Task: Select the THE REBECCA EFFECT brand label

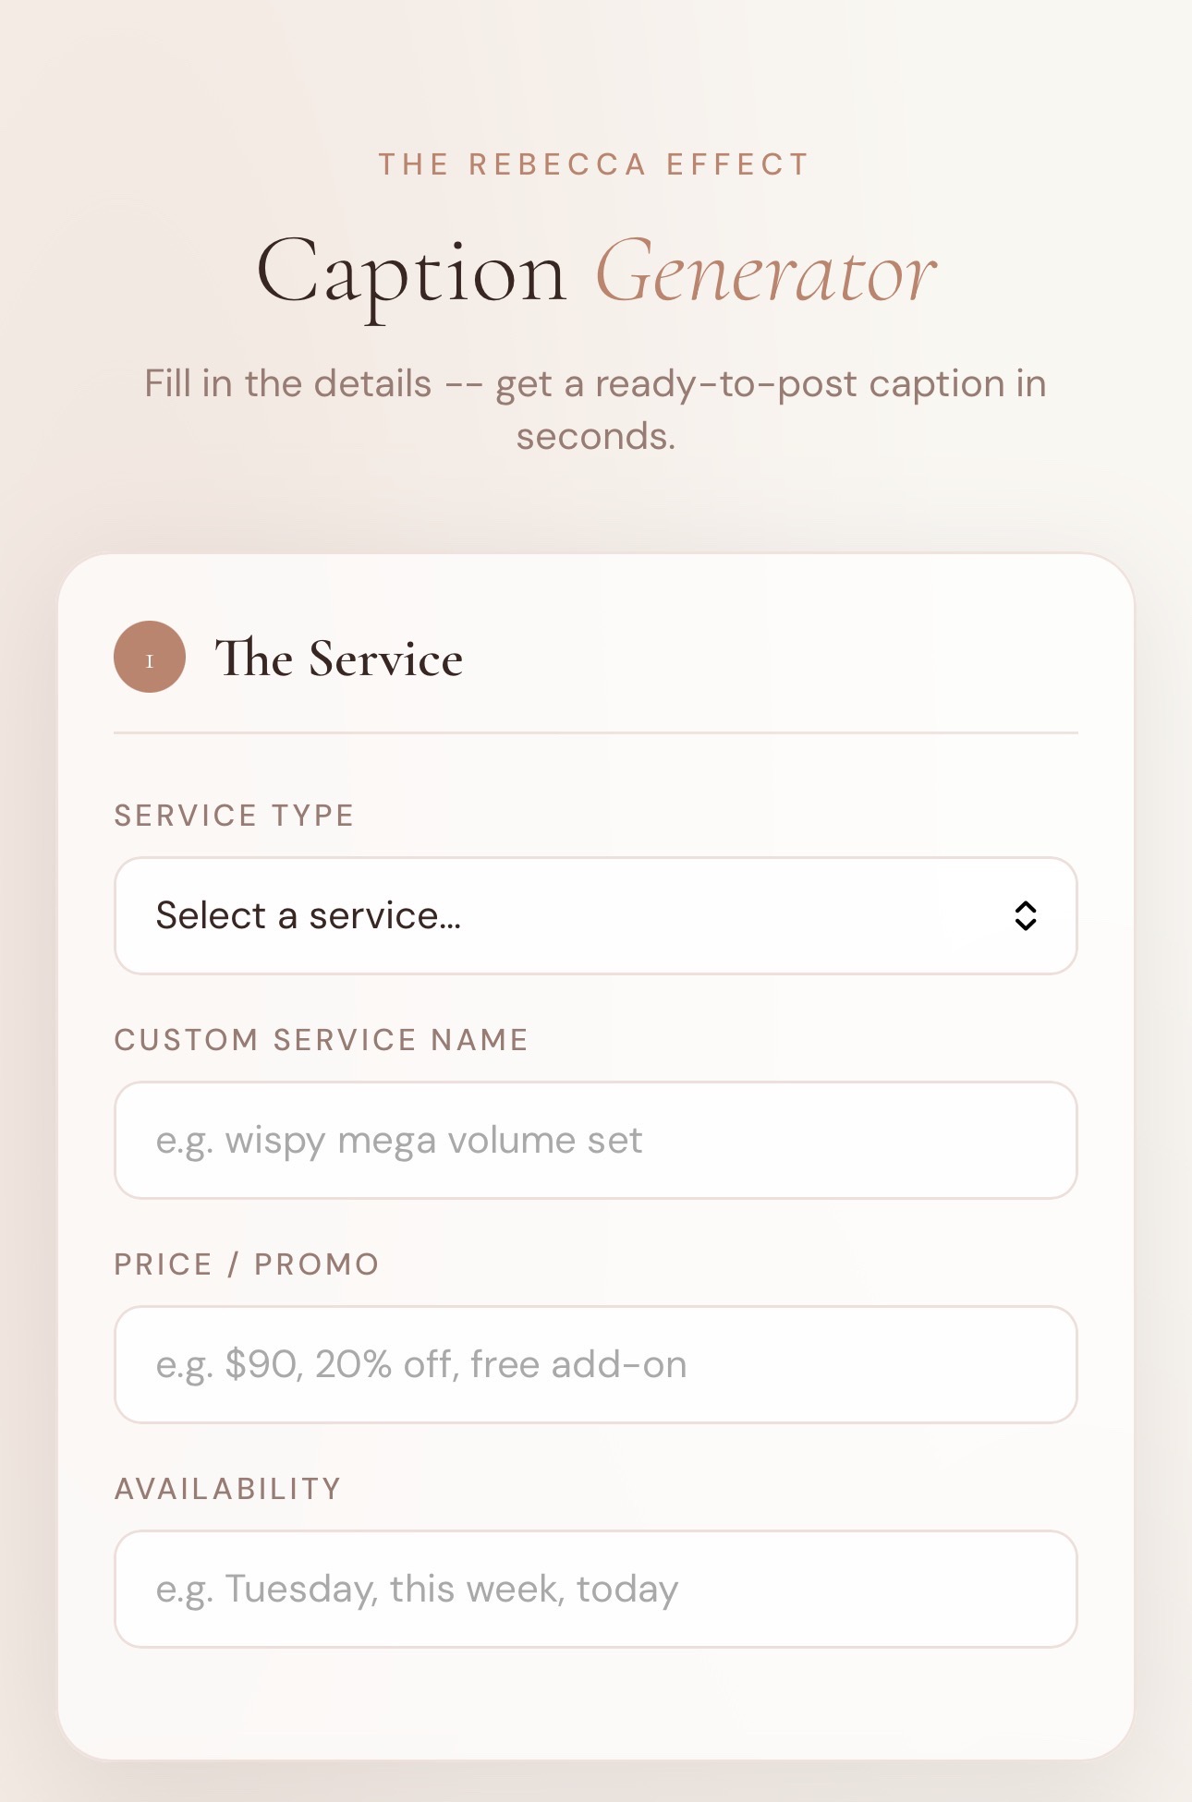Action: (x=595, y=163)
